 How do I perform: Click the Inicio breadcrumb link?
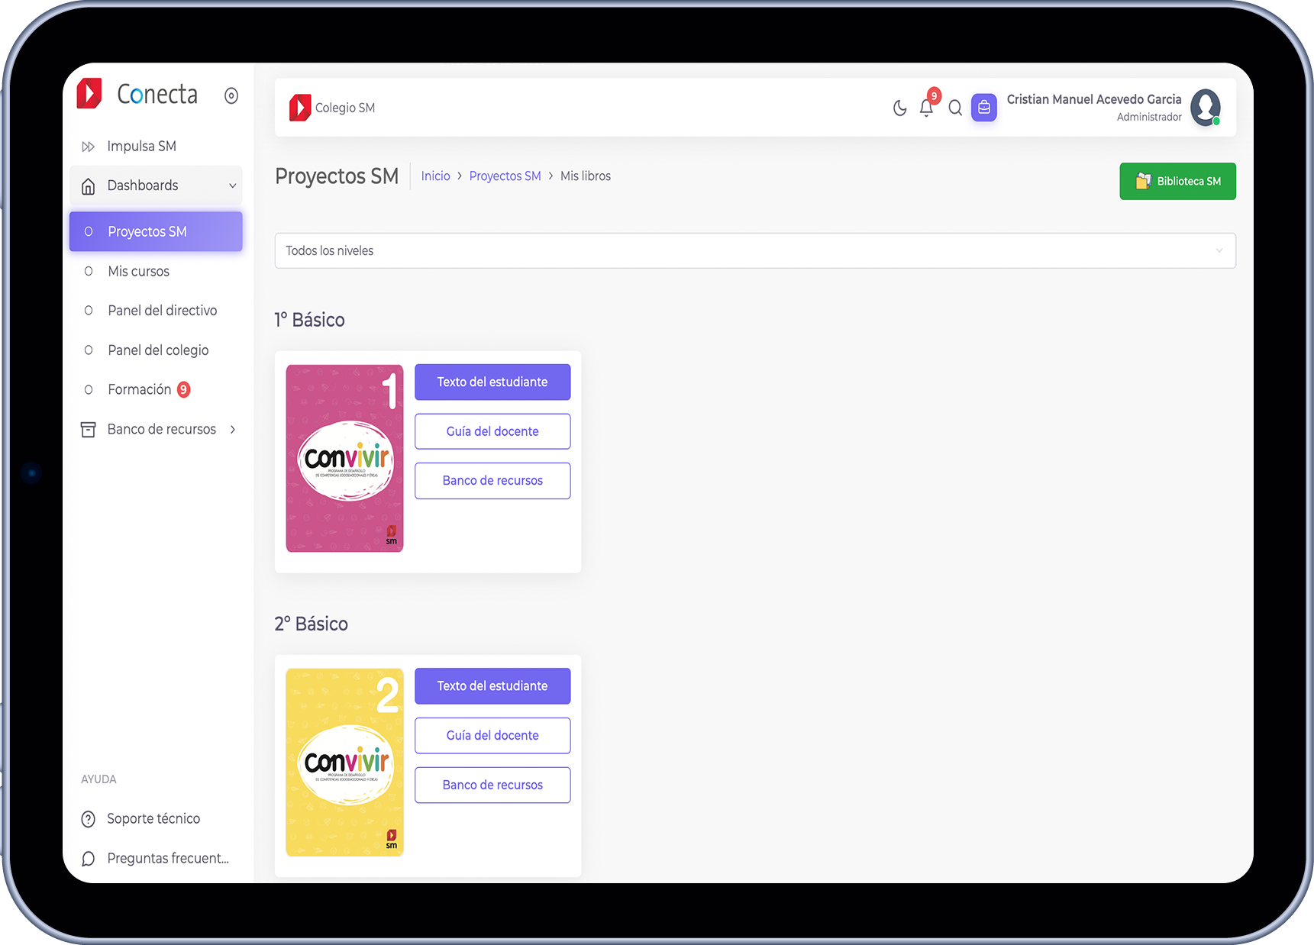[435, 176]
